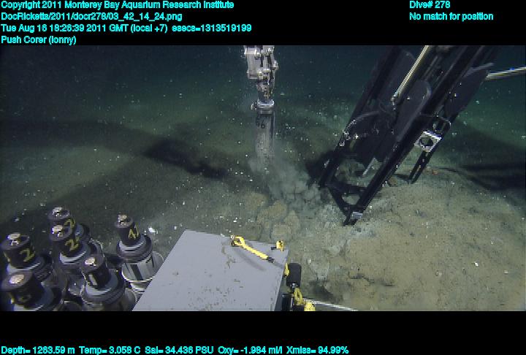
Task: Click the gray sample box lid
Action: (212, 270)
